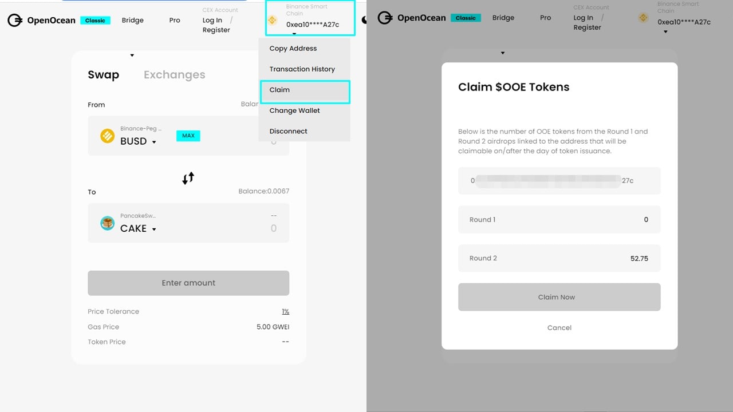Click the Enter amount button
The image size is (733, 412).
(188, 283)
